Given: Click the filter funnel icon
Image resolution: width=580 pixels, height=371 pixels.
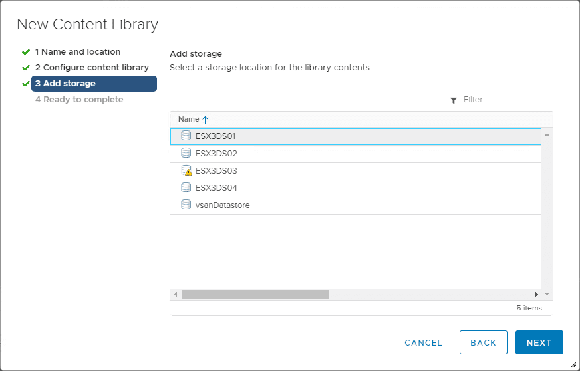Looking at the screenshot, I should pos(454,100).
